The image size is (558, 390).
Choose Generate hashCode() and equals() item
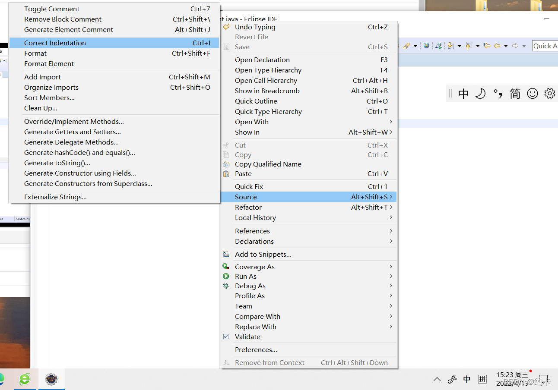tap(114, 153)
